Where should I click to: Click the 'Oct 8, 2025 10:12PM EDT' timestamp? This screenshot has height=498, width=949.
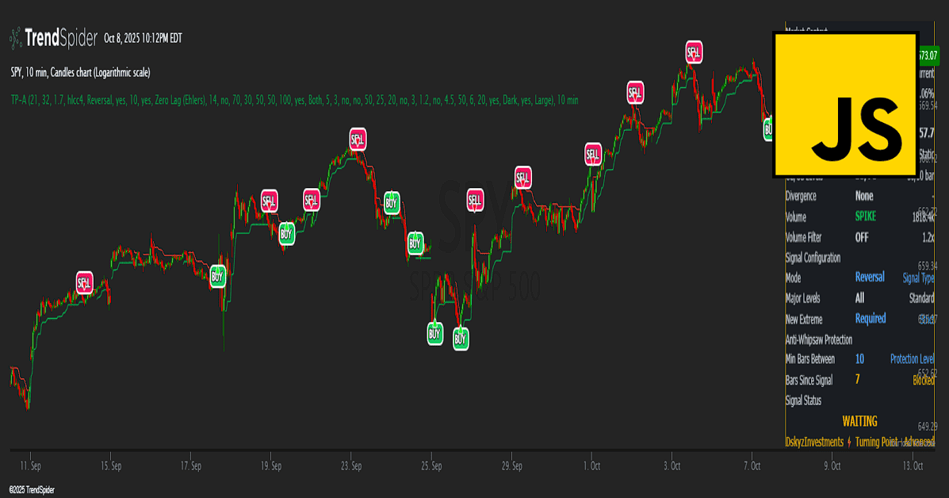pos(143,39)
